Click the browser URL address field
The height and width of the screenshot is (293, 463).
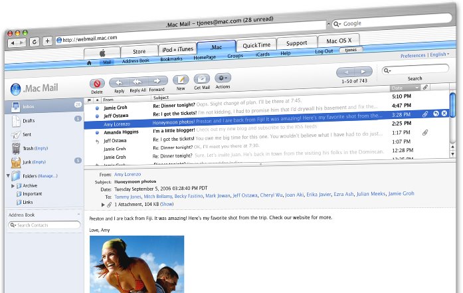tap(191, 33)
